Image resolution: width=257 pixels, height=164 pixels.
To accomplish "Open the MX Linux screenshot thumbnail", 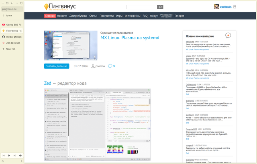I will [71, 46].
